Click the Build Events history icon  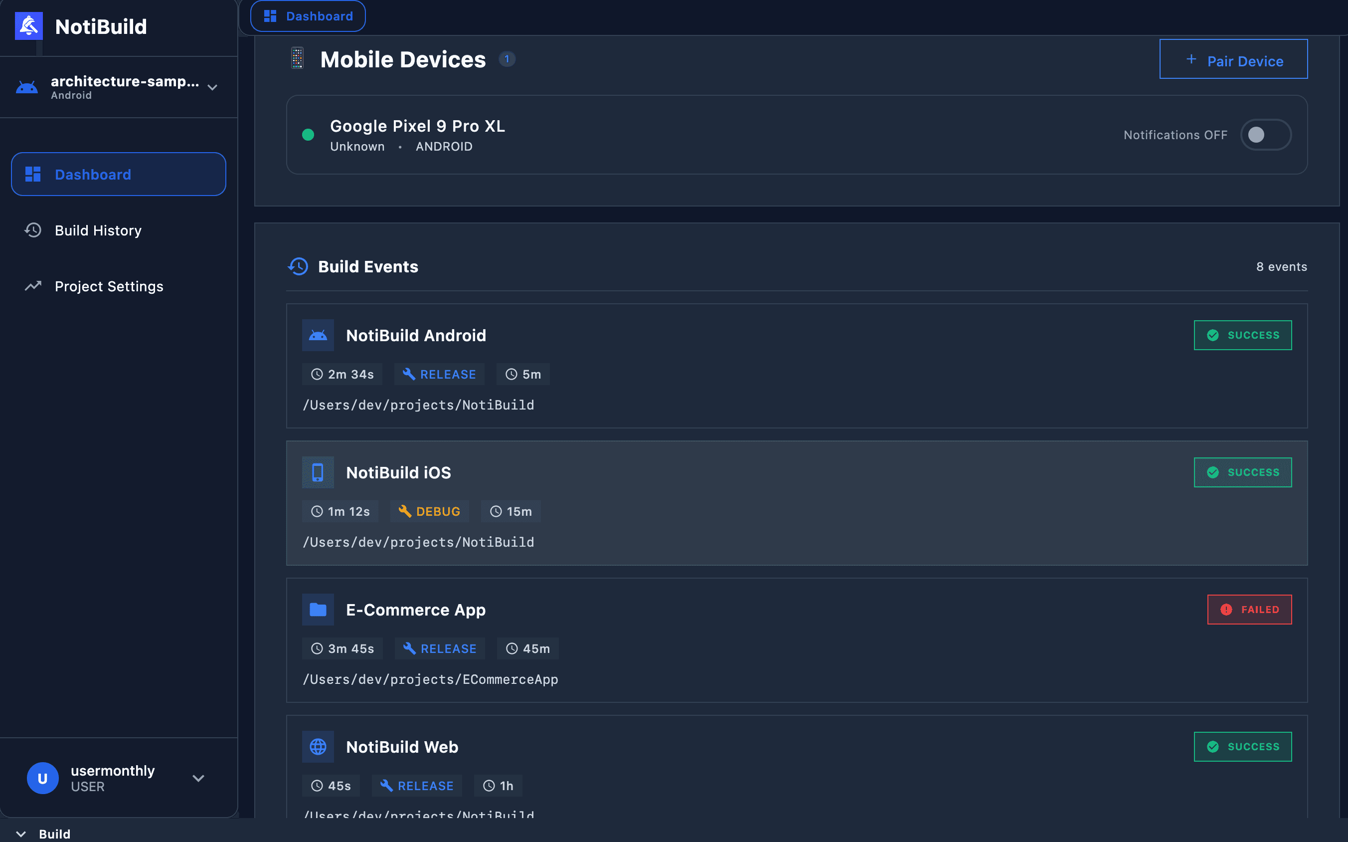(x=298, y=266)
